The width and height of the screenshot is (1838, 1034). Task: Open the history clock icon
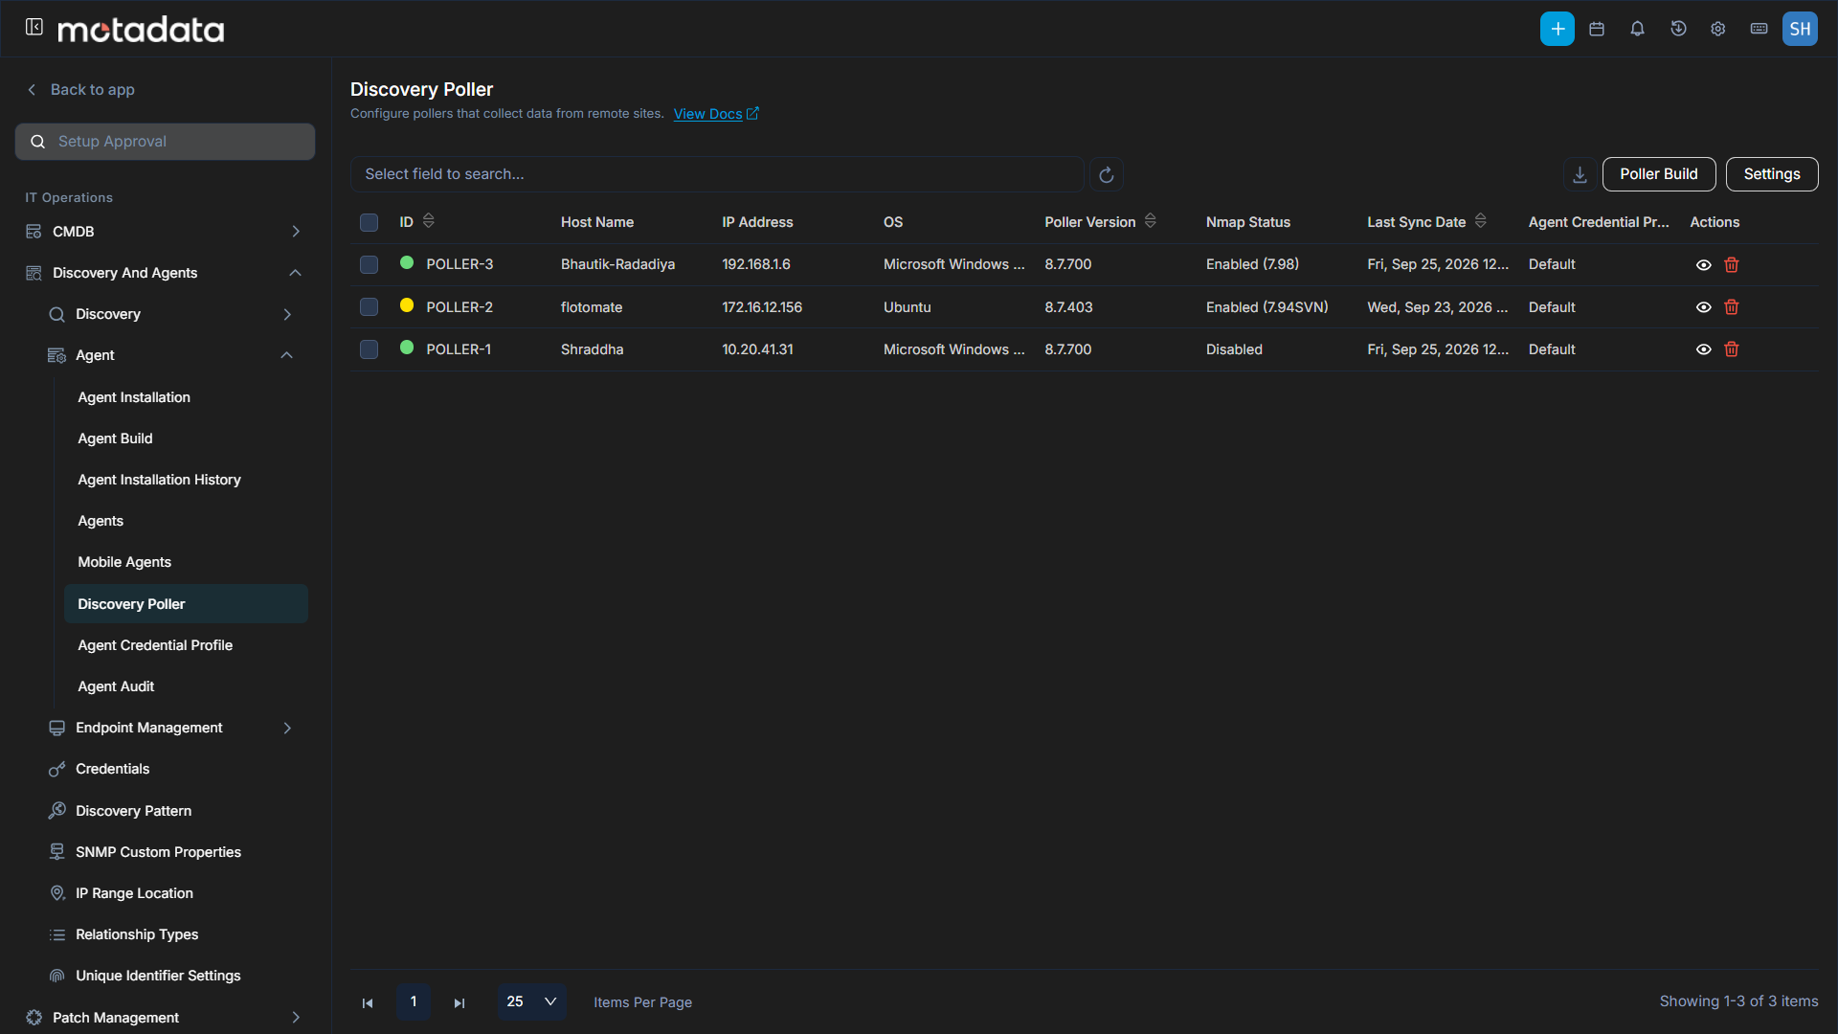[1678, 29]
